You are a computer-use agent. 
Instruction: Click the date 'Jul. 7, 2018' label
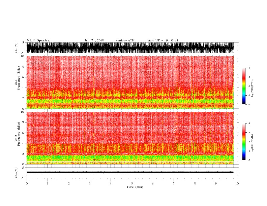coord(94,40)
